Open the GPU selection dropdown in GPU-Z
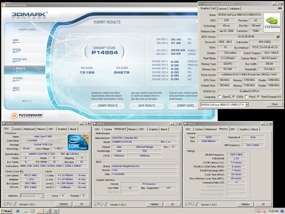This screenshot has width=285, height=214. point(246,104)
